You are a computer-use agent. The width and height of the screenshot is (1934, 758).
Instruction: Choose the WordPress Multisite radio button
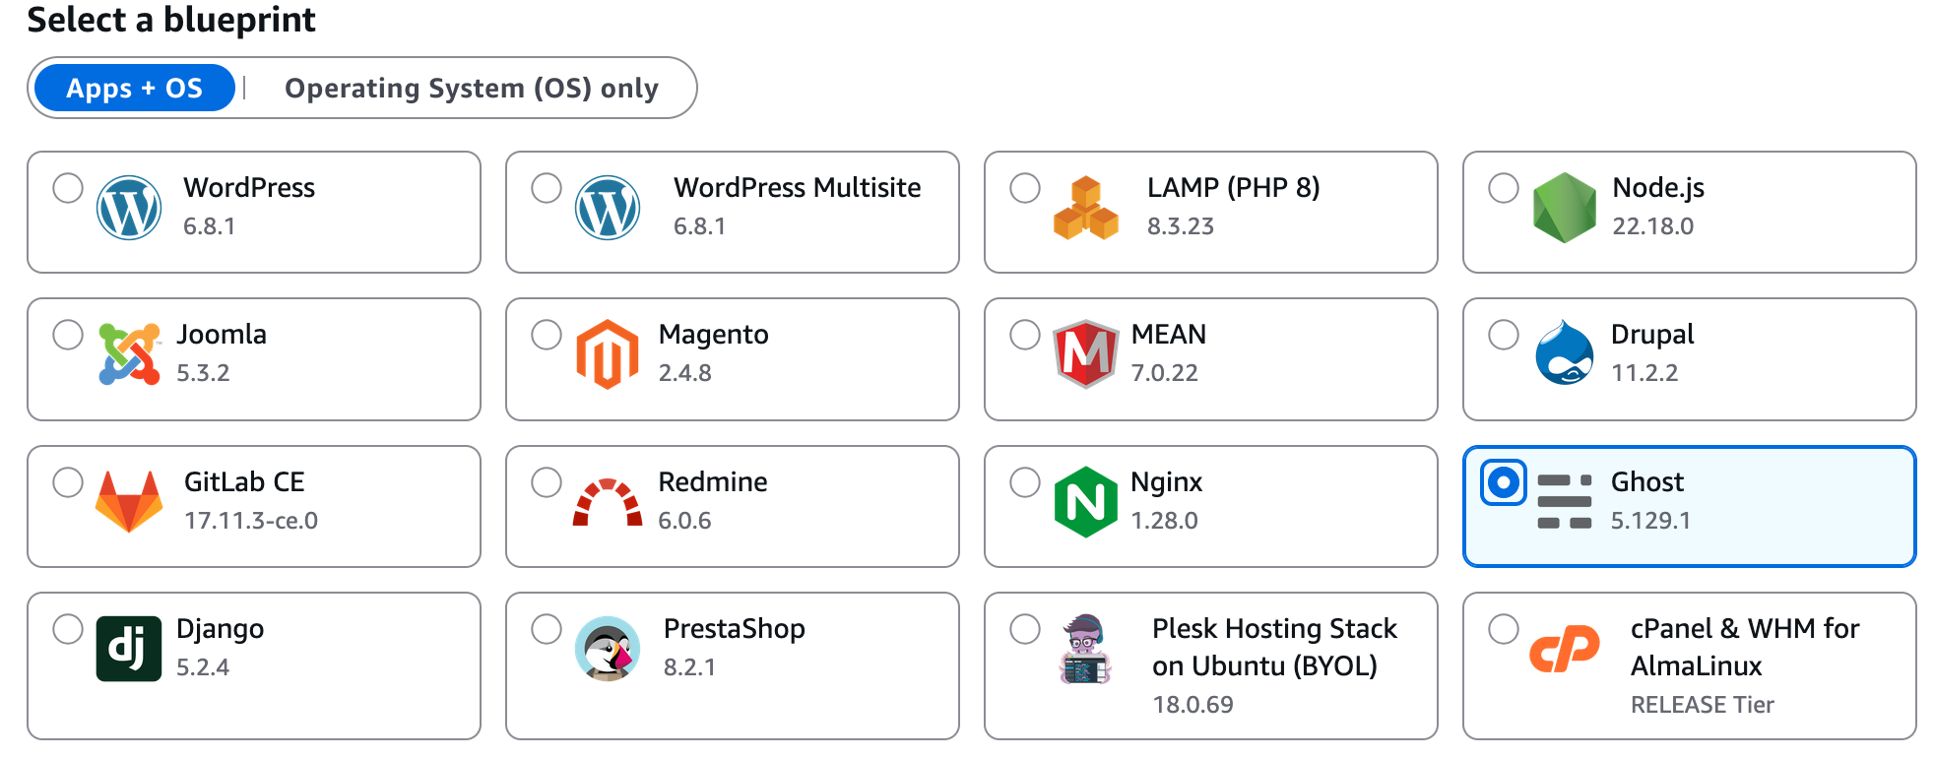[547, 188]
